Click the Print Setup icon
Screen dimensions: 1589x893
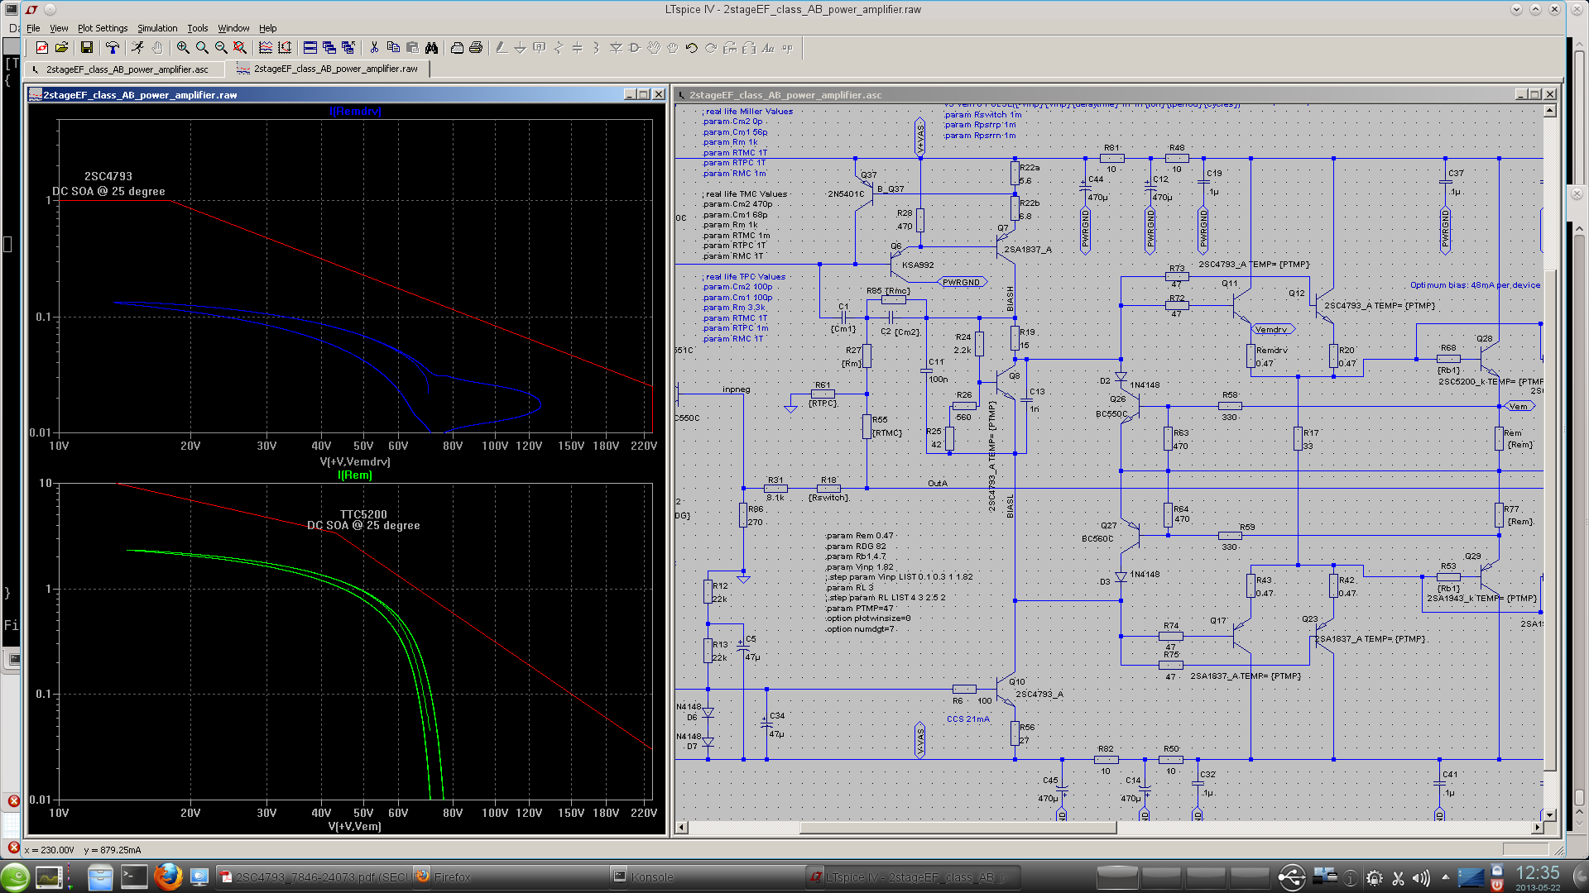point(457,48)
